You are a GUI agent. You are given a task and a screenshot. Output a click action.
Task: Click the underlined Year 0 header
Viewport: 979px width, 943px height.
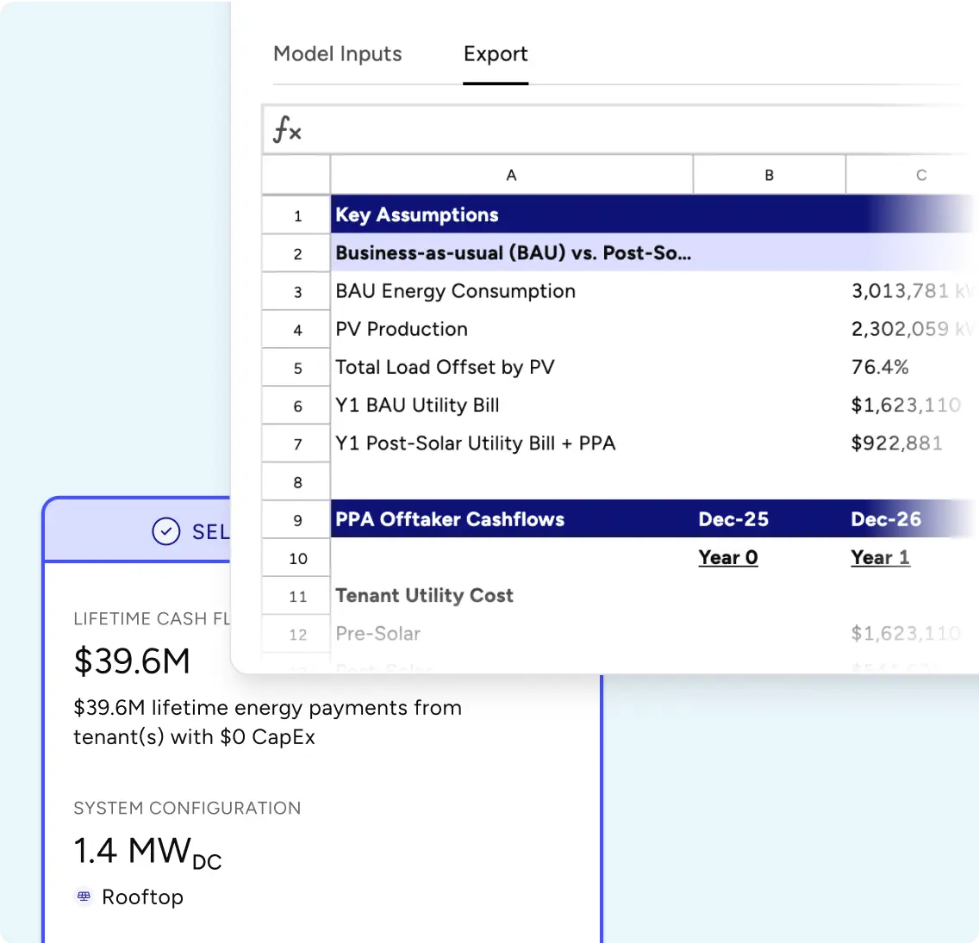728,557
